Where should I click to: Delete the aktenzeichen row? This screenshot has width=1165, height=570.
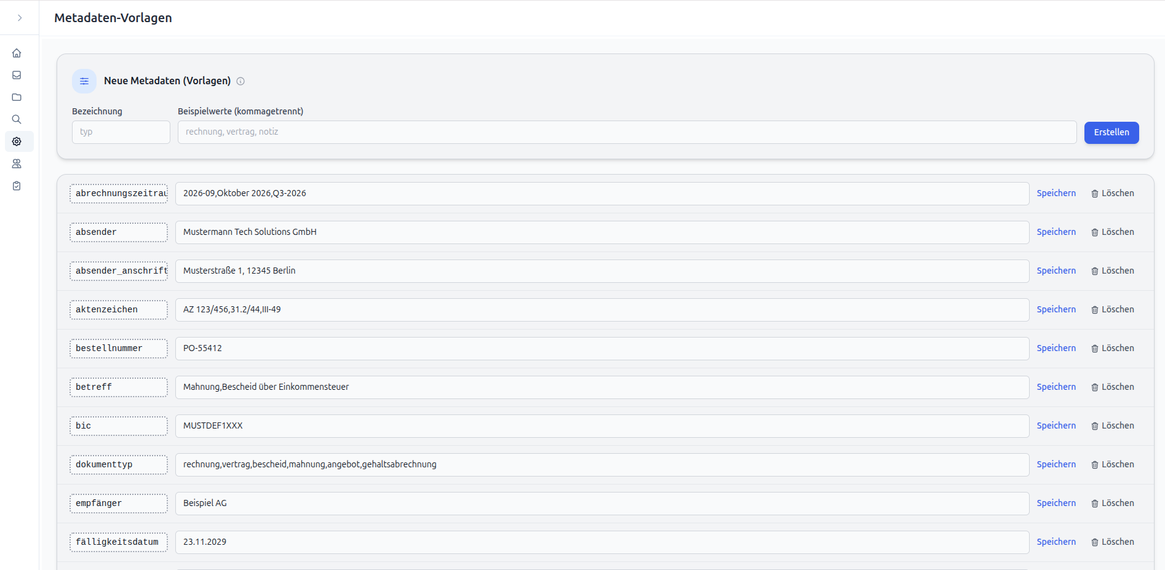click(1112, 309)
